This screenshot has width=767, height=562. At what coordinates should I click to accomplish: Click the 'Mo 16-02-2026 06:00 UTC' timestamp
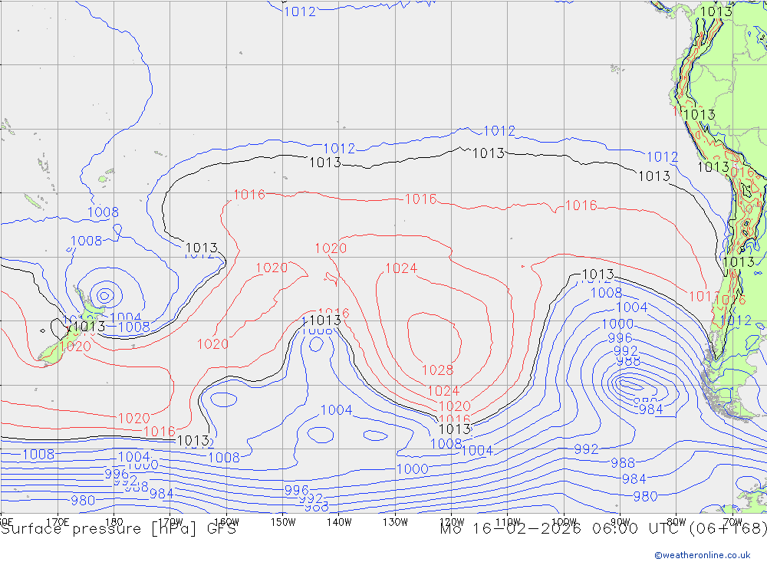(x=561, y=529)
